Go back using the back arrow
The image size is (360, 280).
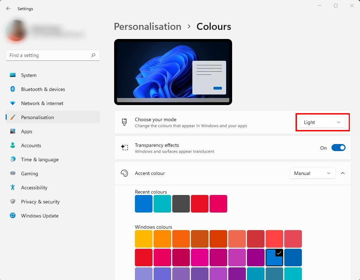pyautogui.click(x=8, y=8)
